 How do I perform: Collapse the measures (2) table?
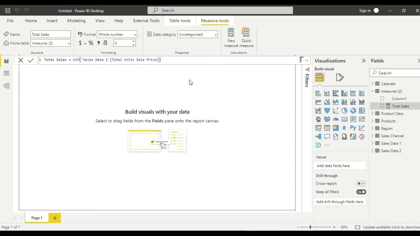pos(373,91)
